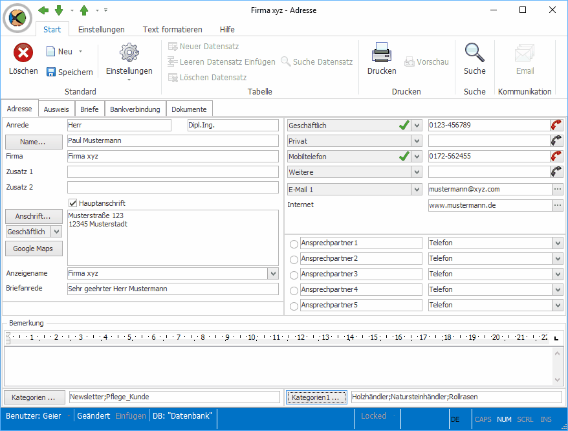
Task: Click the Email envelope icon
Action: click(525, 53)
